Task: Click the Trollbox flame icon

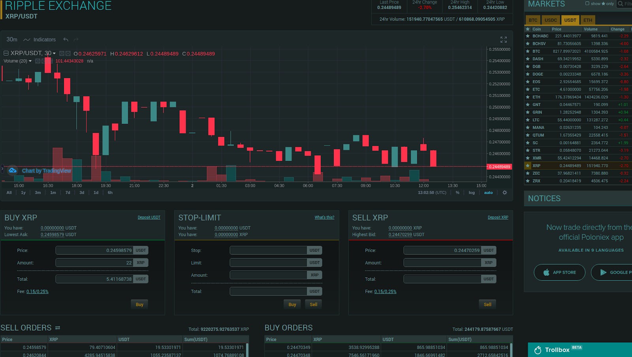Action: [x=538, y=350]
